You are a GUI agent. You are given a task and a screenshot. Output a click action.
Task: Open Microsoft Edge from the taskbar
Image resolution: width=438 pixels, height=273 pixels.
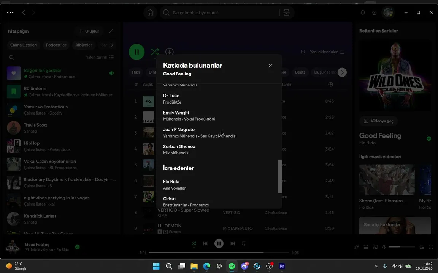(206, 266)
